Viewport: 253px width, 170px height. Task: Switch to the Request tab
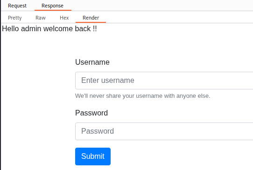point(17,6)
